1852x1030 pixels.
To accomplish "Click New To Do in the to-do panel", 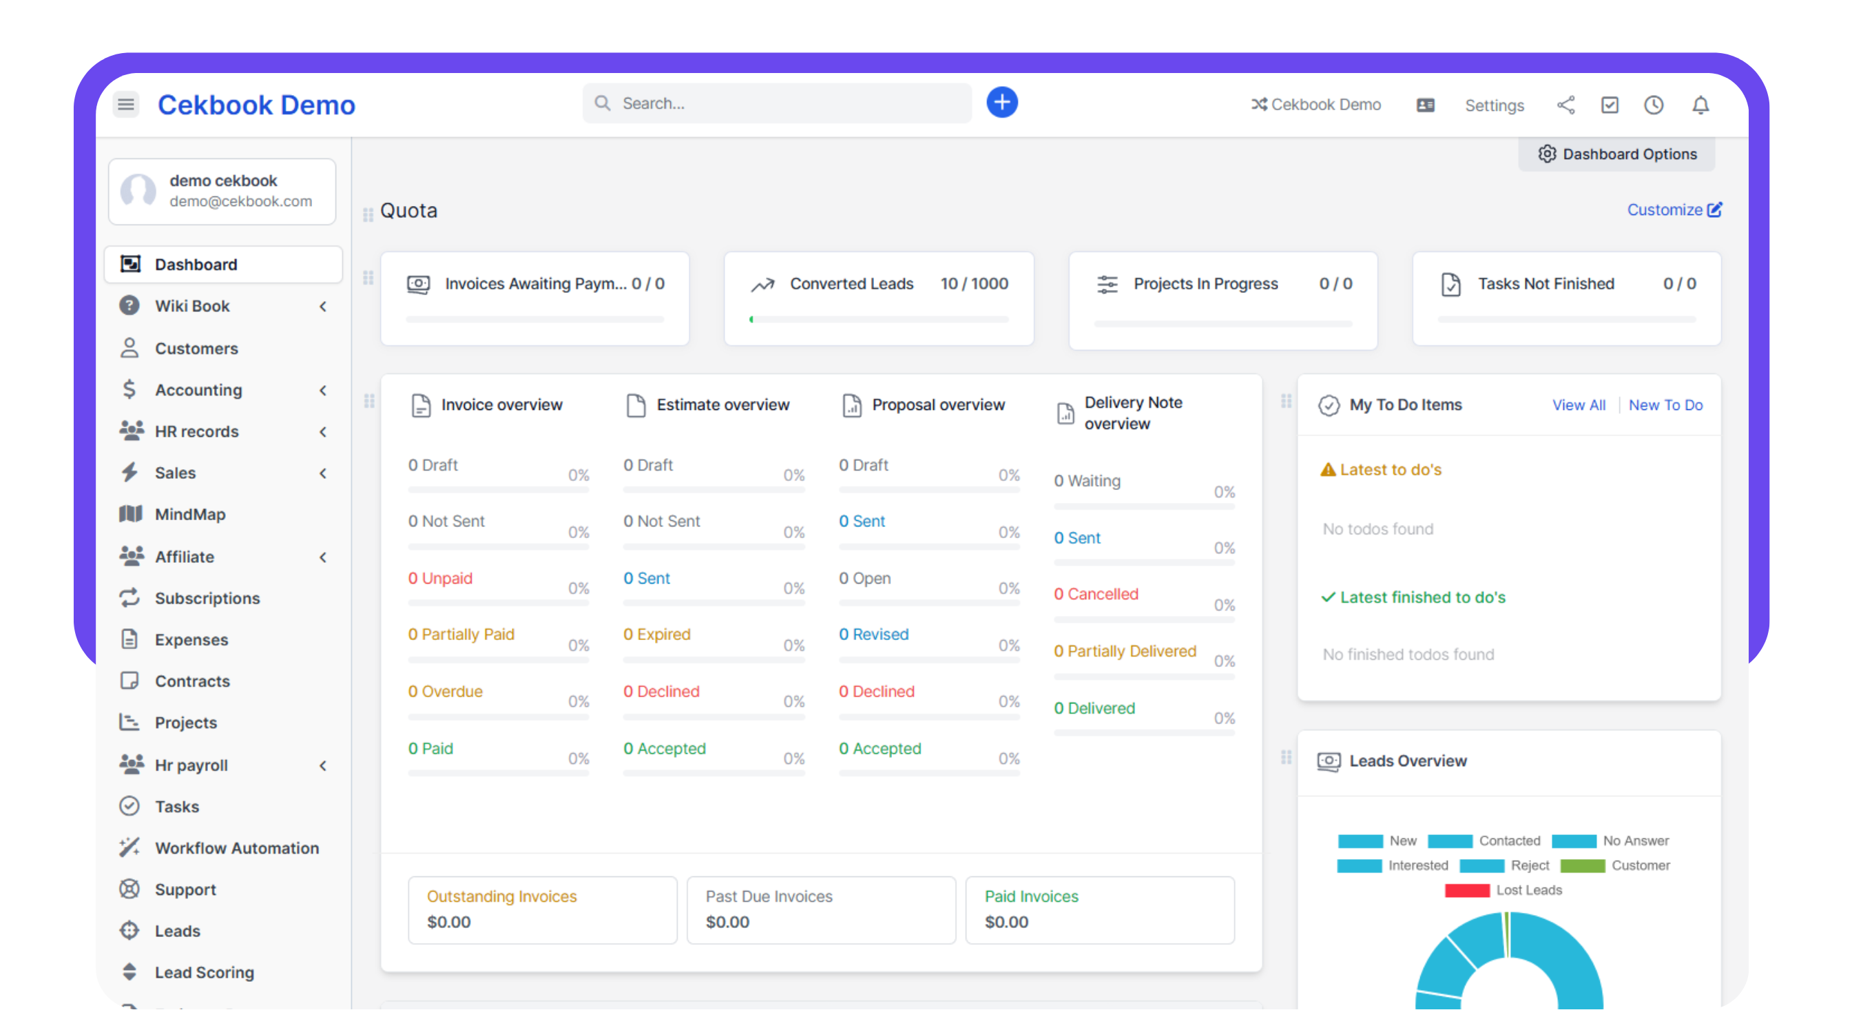I will [x=1666, y=405].
